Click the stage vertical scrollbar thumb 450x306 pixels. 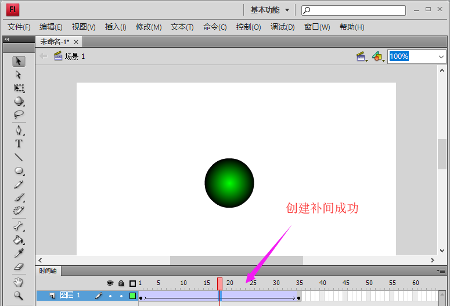442,154
